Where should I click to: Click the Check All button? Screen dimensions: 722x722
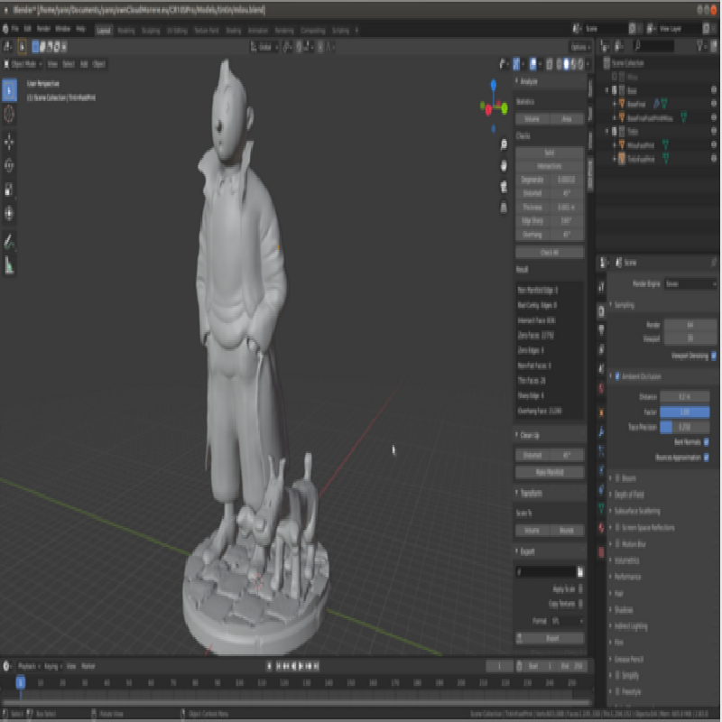550,253
